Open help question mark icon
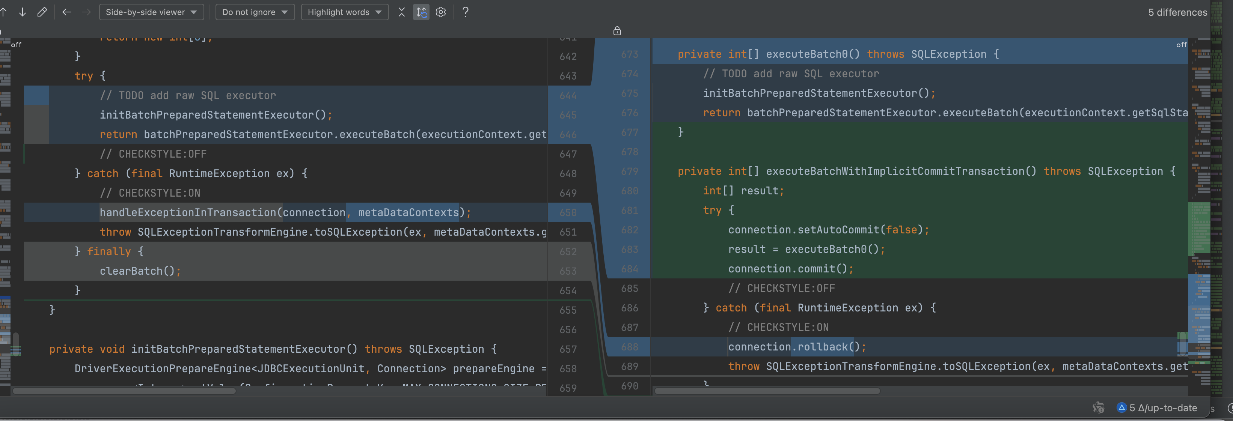 tap(465, 12)
